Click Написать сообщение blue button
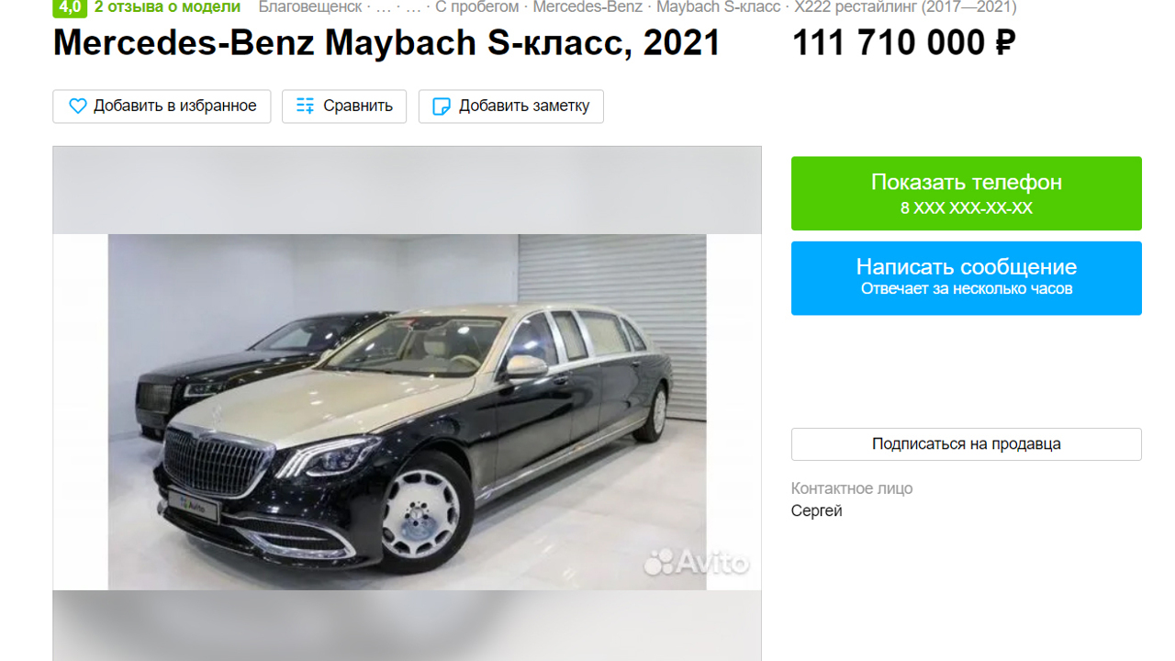Image resolution: width=1175 pixels, height=661 pixels. pos(967,278)
